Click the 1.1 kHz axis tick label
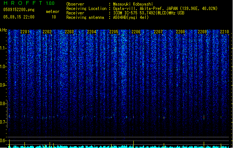 click(x=3, y=48)
